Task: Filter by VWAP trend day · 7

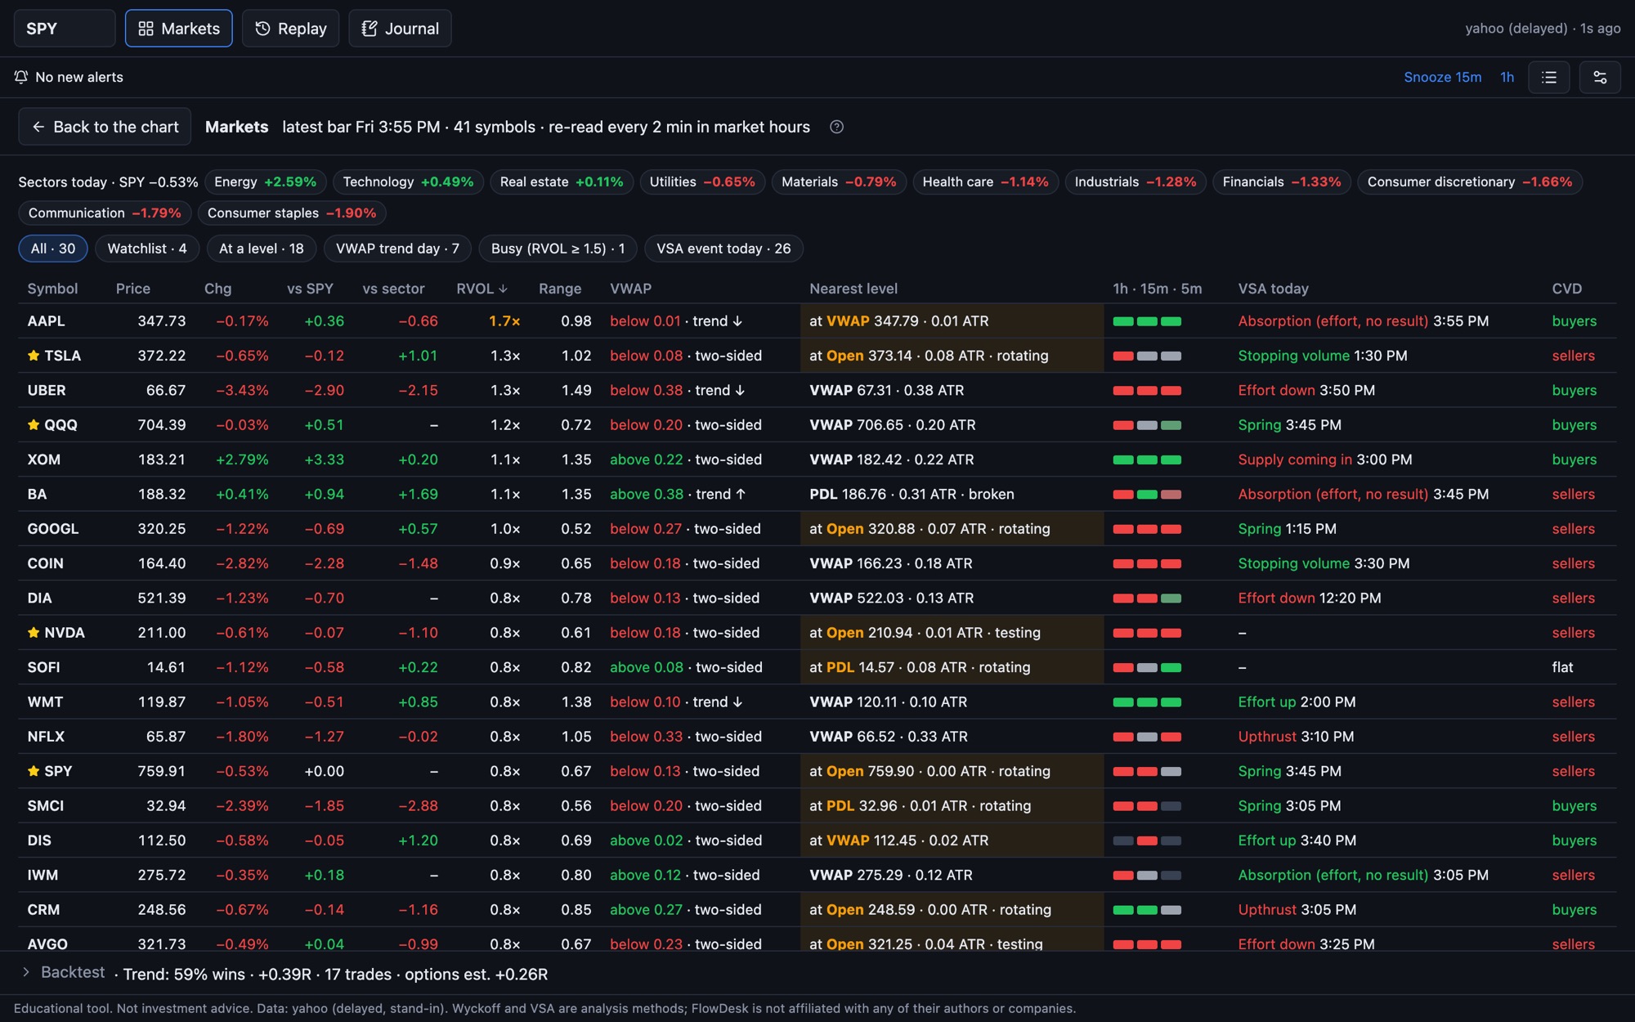Action: pyautogui.click(x=397, y=249)
